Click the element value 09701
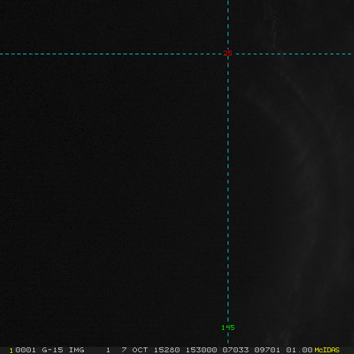354x354 pixels. pyautogui.click(x=267, y=350)
